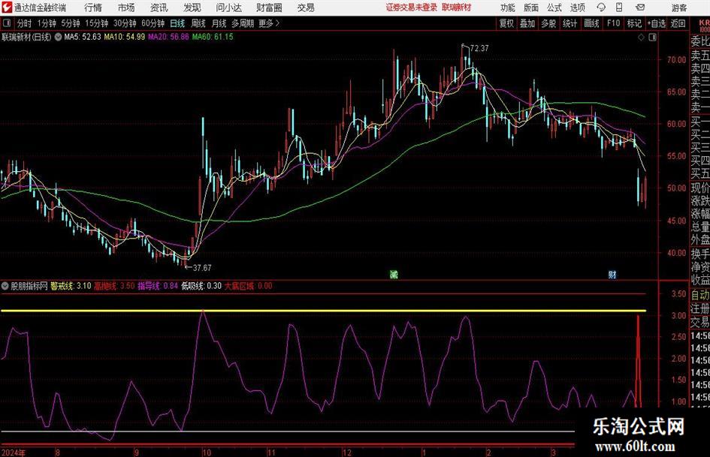Expand the main chart indicator dropdown arrow
The image size is (710, 457).
pyautogui.click(x=58, y=37)
